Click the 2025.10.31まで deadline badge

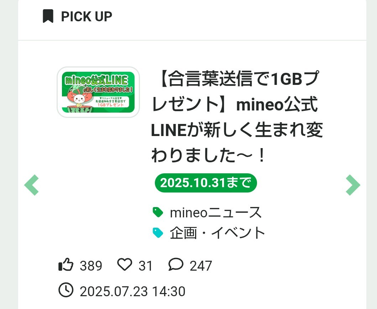[206, 183]
